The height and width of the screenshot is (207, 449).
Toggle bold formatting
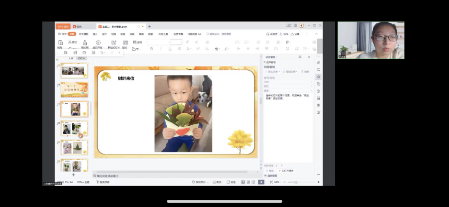point(151,49)
